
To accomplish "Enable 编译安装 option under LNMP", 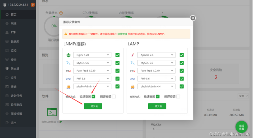I will click(x=114, y=96).
